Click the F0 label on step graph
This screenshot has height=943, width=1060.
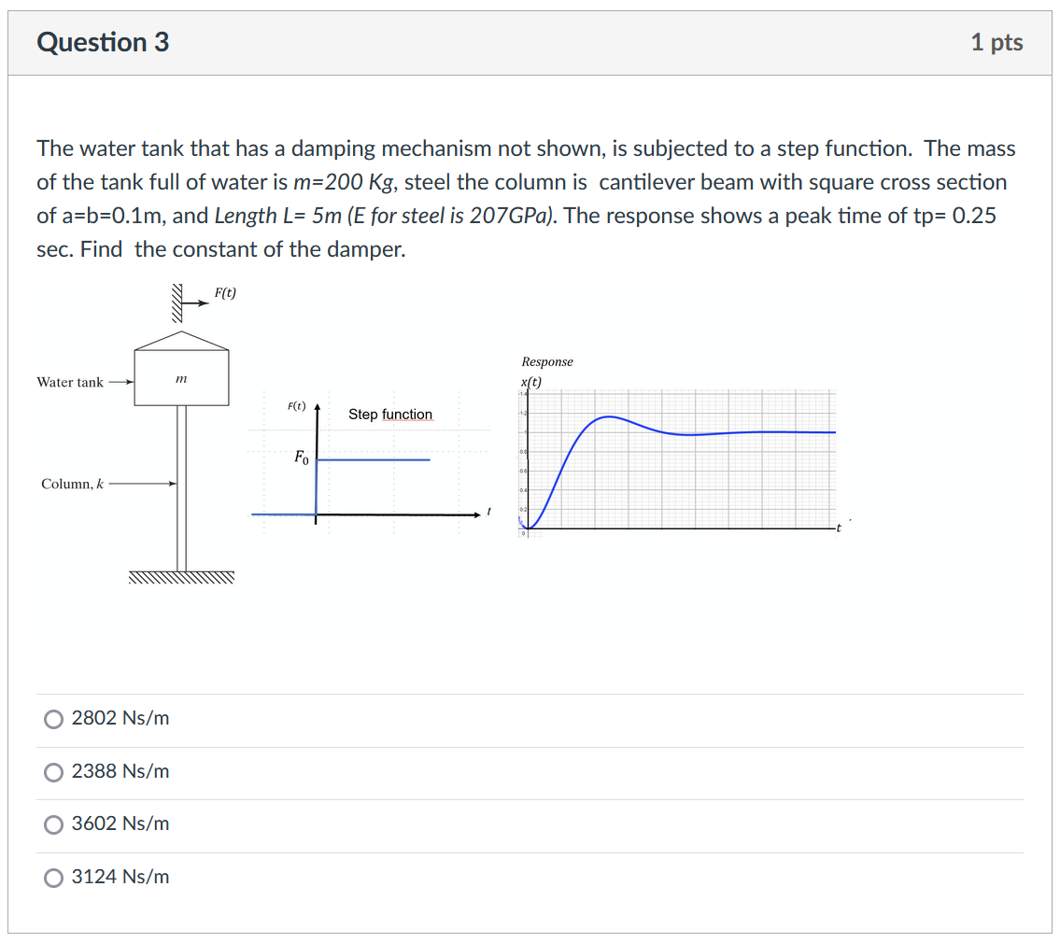[301, 457]
